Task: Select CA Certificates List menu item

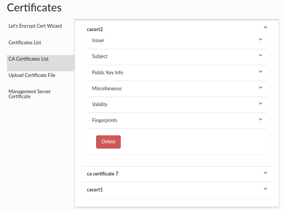Action: pyautogui.click(x=29, y=59)
